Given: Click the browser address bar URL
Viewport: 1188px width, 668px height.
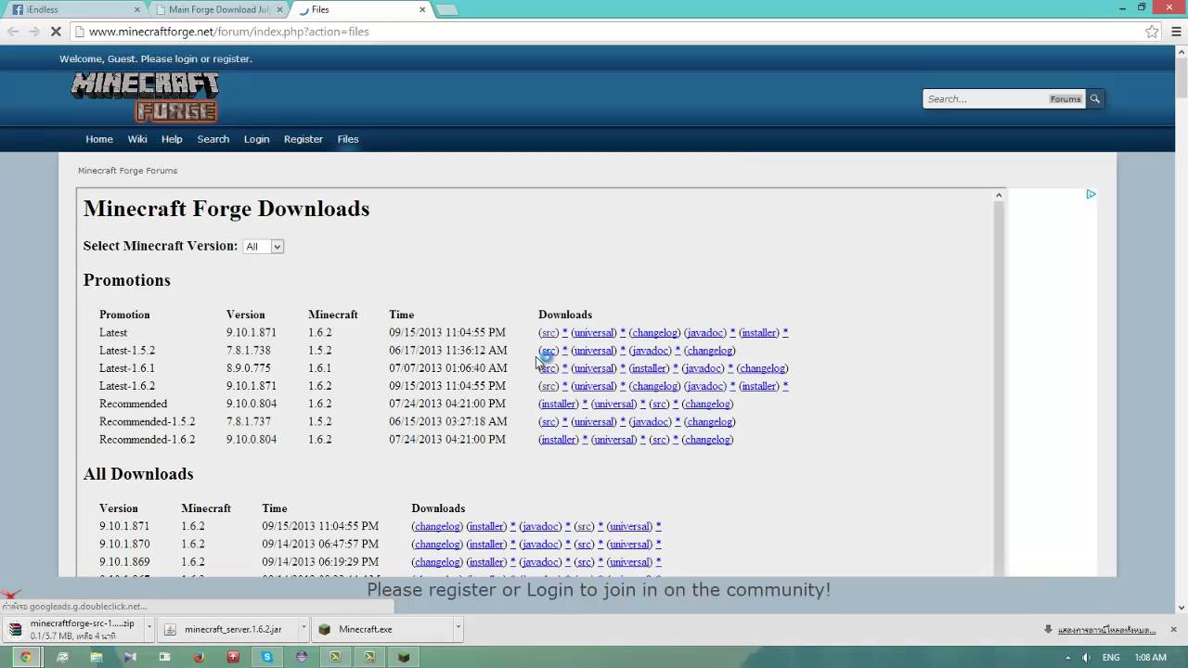Looking at the screenshot, I should (x=229, y=32).
